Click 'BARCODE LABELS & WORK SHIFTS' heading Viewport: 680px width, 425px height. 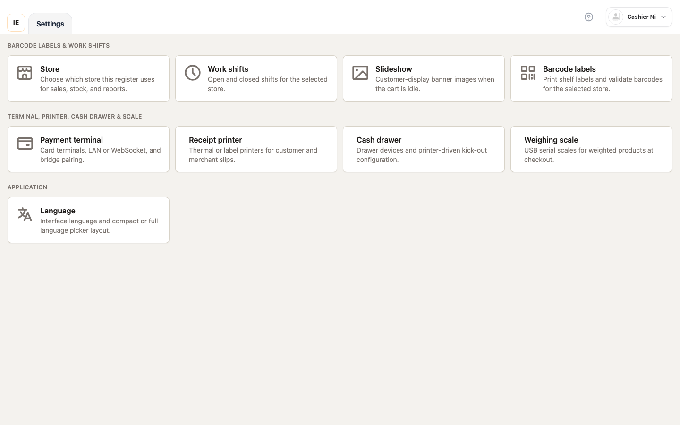(59, 46)
